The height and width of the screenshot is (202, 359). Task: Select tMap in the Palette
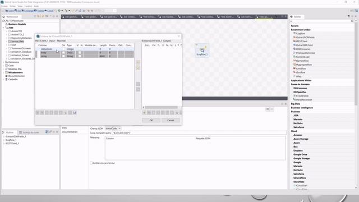click(x=298, y=76)
